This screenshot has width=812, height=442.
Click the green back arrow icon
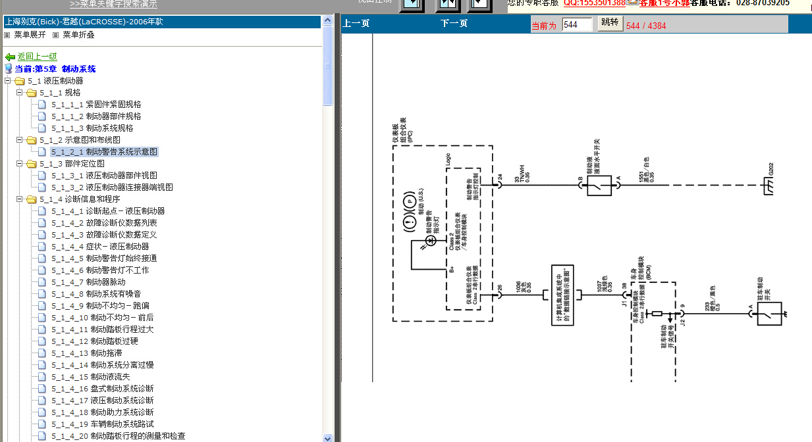(10, 57)
